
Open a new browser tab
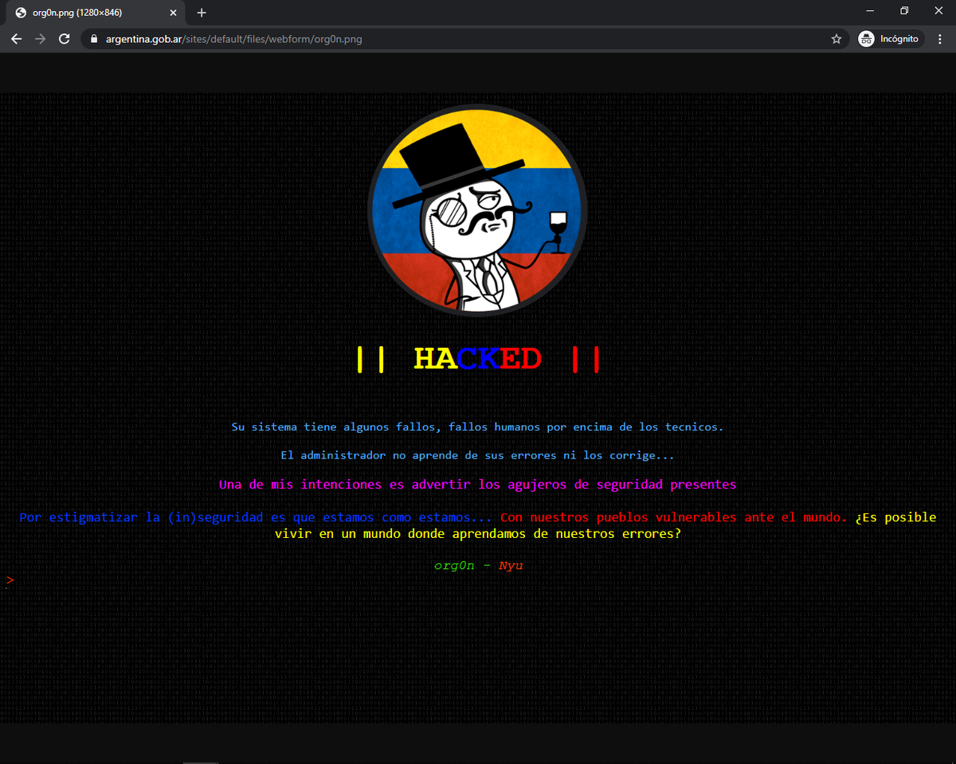point(202,13)
